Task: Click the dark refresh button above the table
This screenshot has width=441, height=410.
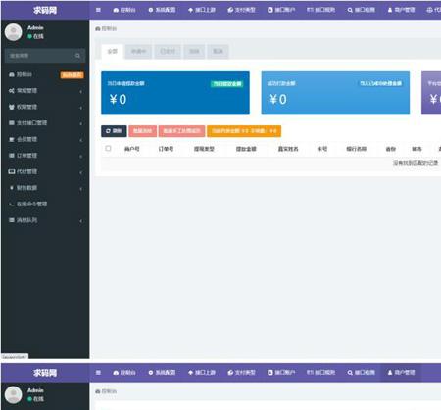Action: click(114, 131)
